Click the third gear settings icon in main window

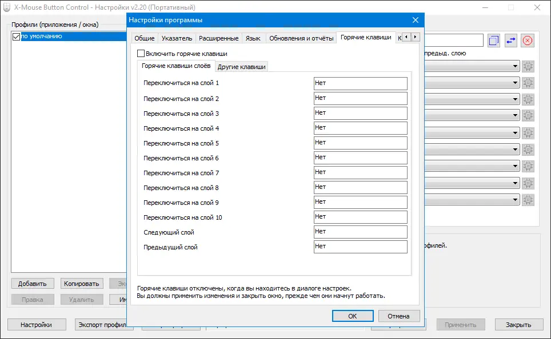[528, 99]
